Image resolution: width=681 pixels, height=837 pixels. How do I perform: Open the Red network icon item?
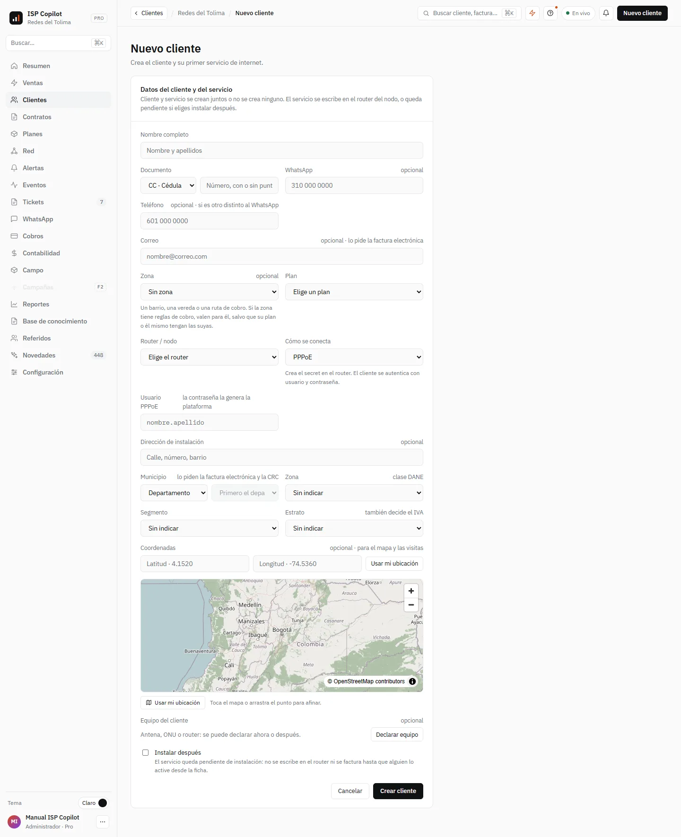[58, 151]
